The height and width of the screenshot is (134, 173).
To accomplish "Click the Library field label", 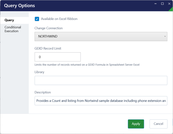I will pos(40,72).
